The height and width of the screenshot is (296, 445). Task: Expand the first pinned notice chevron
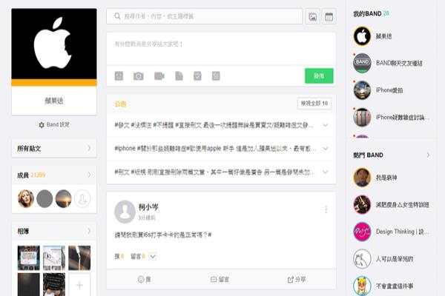(x=326, y=125)
